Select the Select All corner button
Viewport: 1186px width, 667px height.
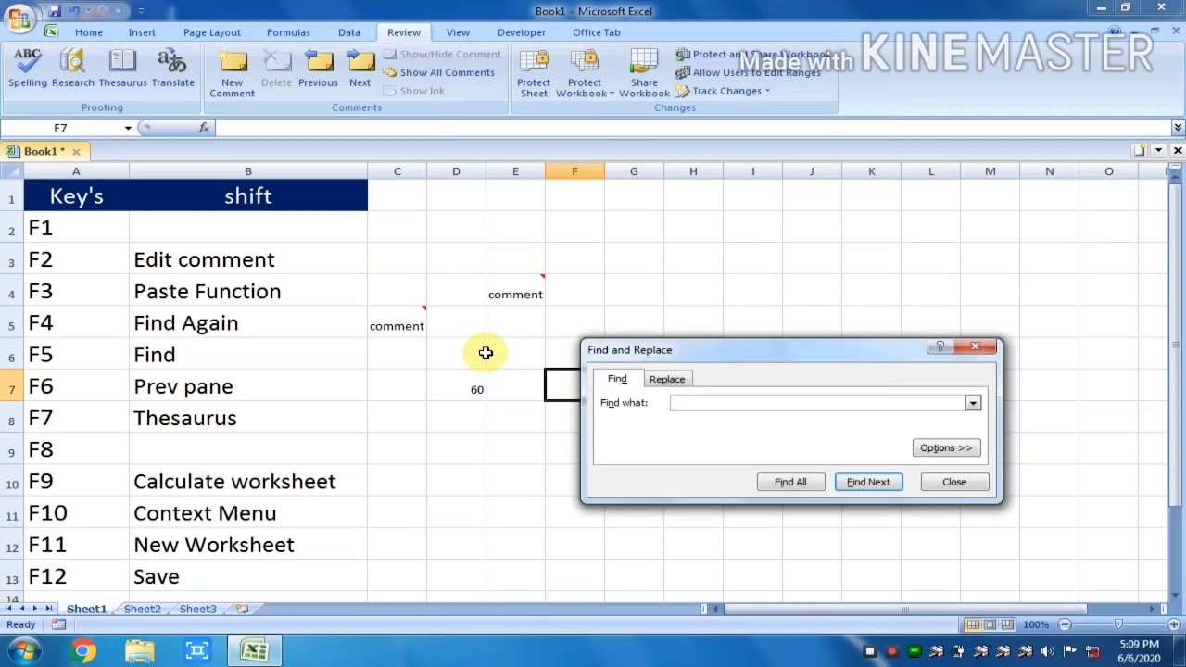(x=11, y=171)
